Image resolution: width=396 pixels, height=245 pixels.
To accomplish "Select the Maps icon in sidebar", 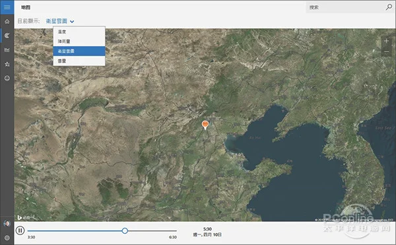I will pyautogui.click(x=7, y=36).
